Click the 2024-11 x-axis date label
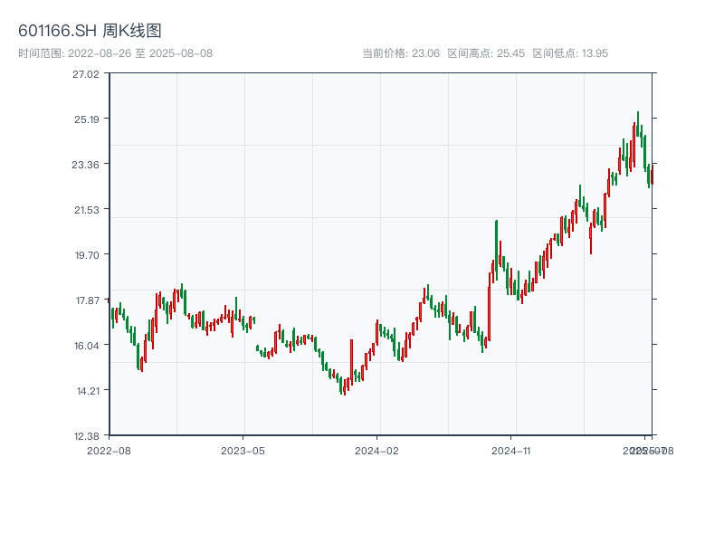This screenshot has height=543, width=724. pos(512,450)
